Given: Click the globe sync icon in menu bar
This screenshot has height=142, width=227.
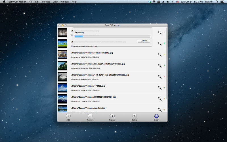Looking at the screenshot, I should click(x=150, y=2).
